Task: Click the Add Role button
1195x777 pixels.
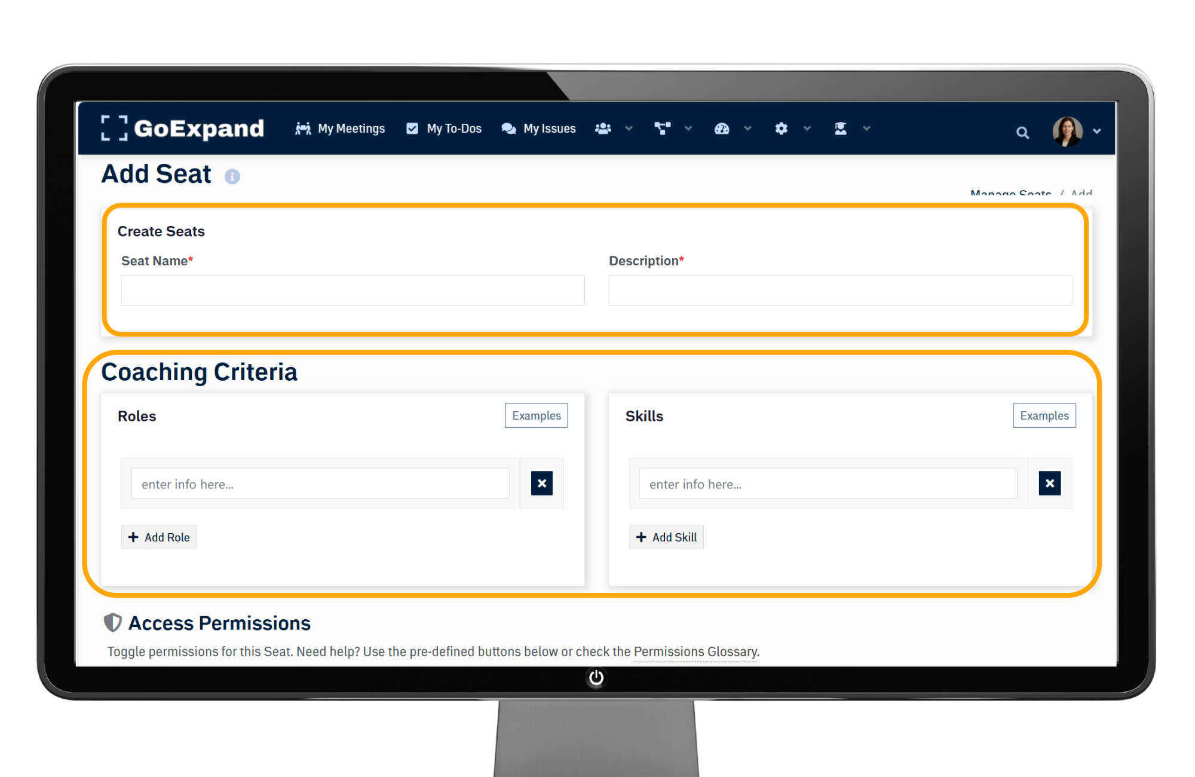Action: click(x=159, y=537)
